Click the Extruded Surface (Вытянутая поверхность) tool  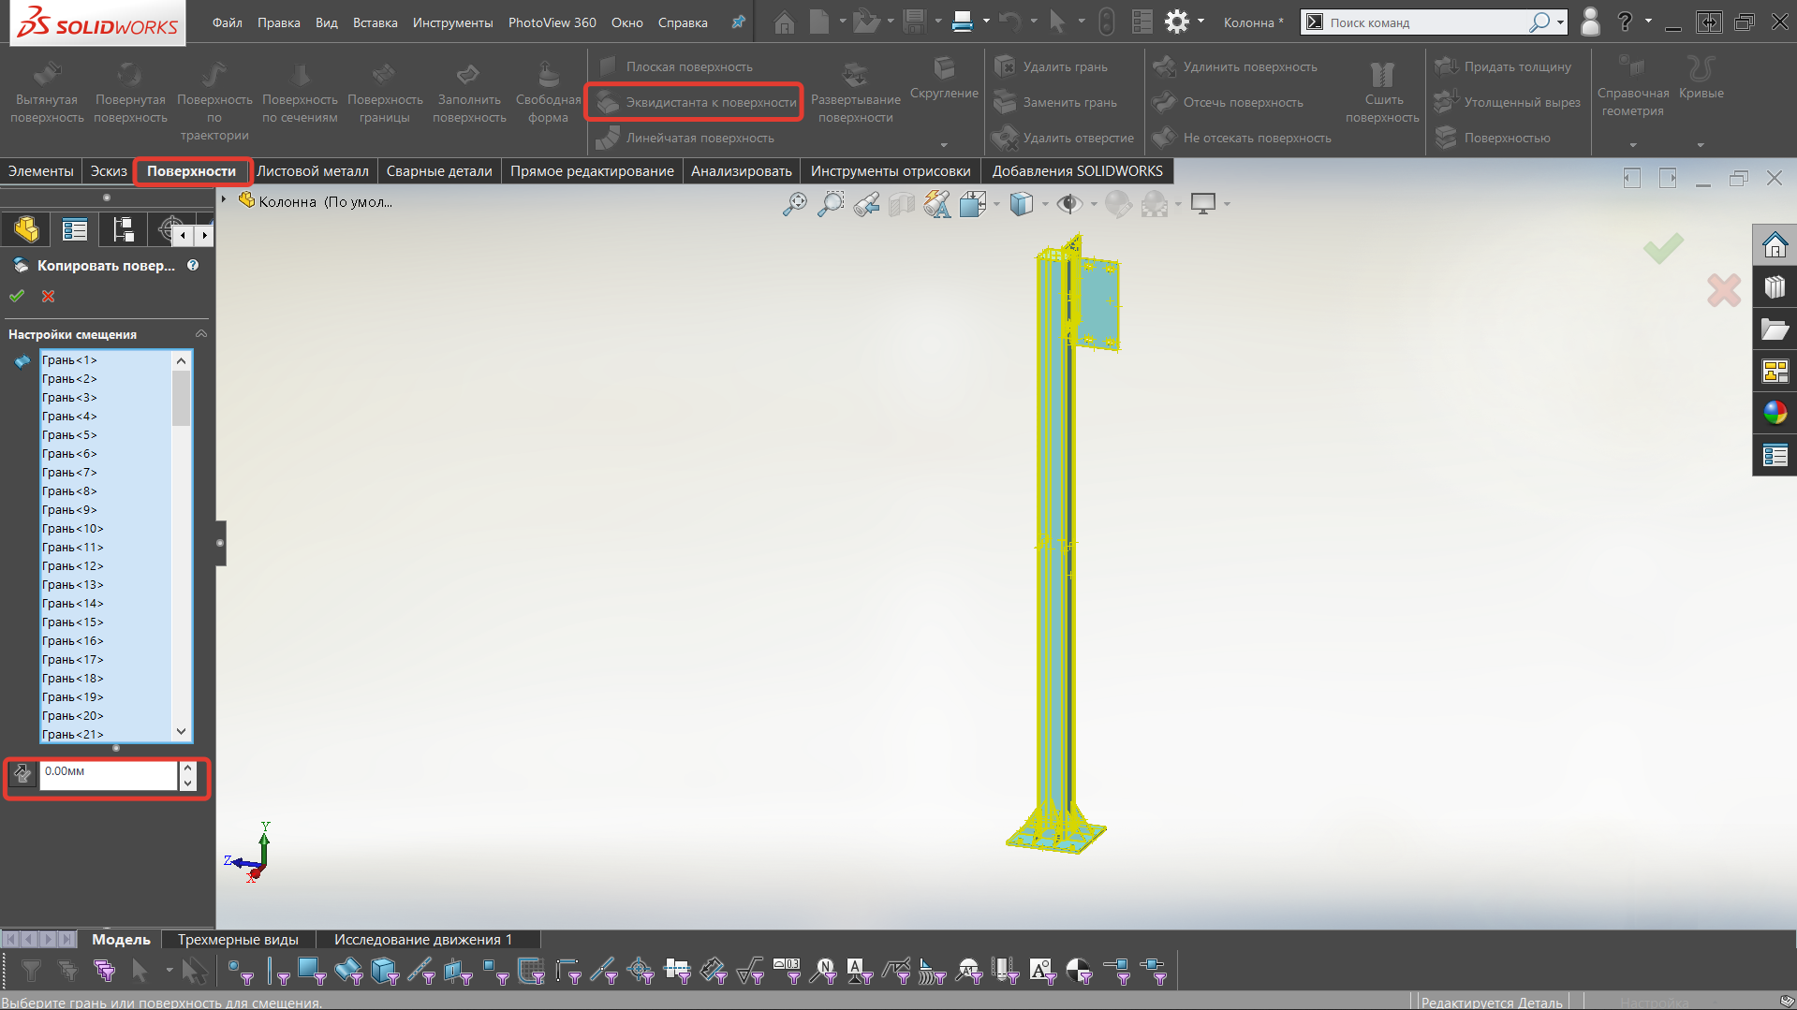47,92
